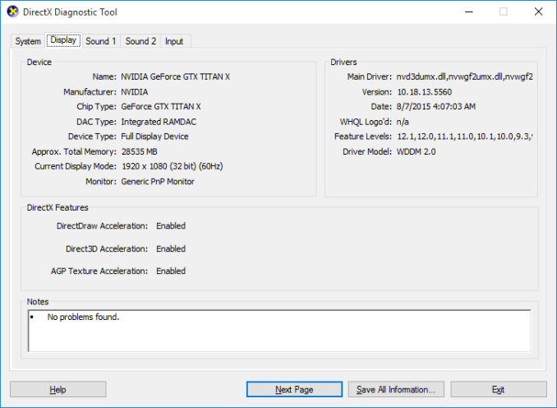Click memory value '28535 MB'
557x408 pixels.
pyautogui.click(x=140, y=152)
